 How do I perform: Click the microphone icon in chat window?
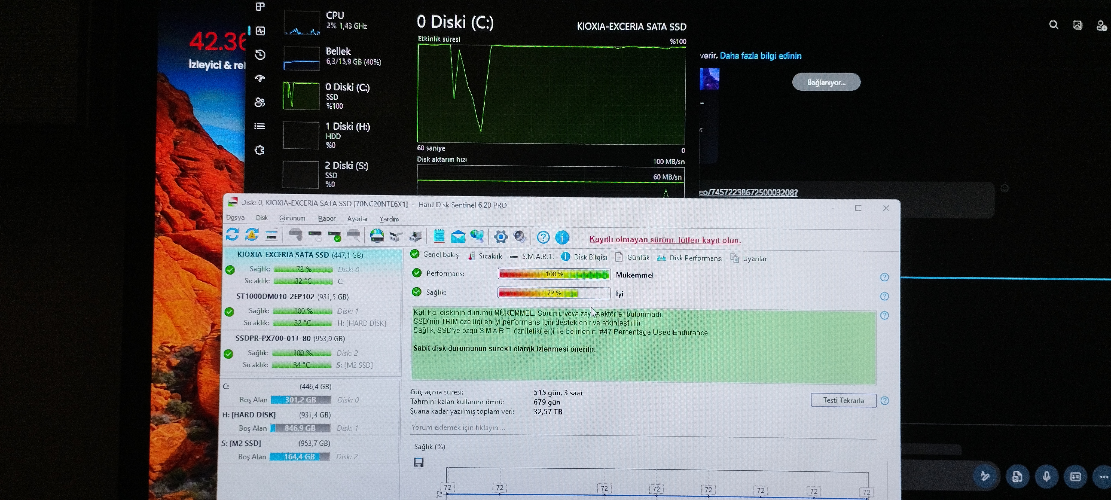1047,476
